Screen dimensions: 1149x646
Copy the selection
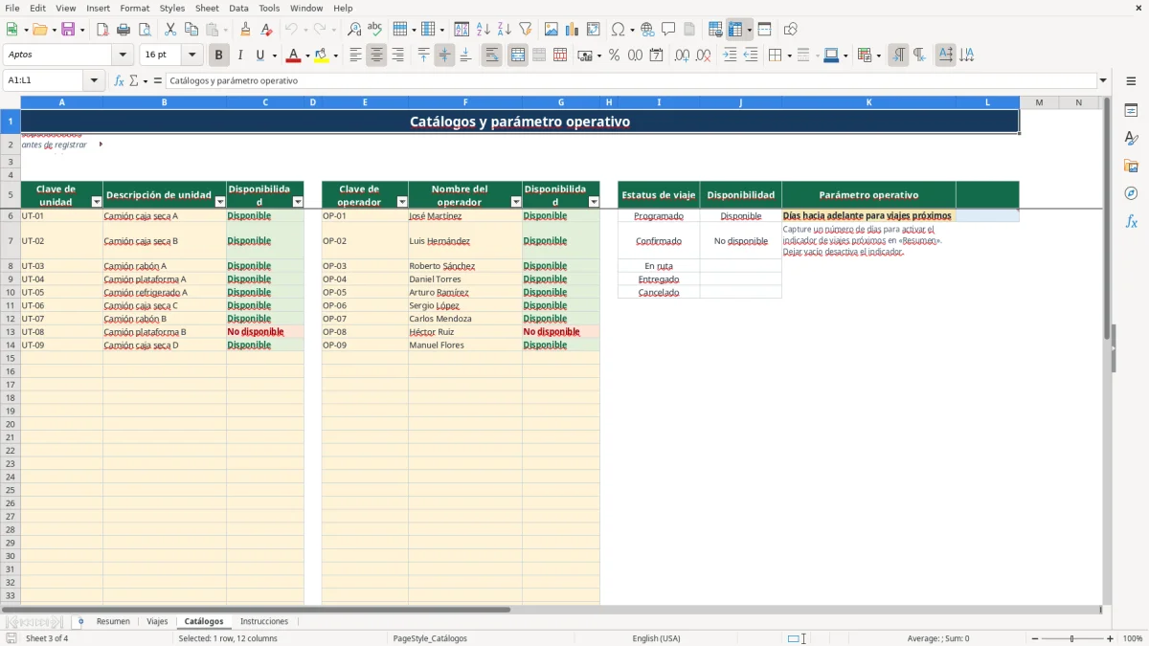pos(191,30)
